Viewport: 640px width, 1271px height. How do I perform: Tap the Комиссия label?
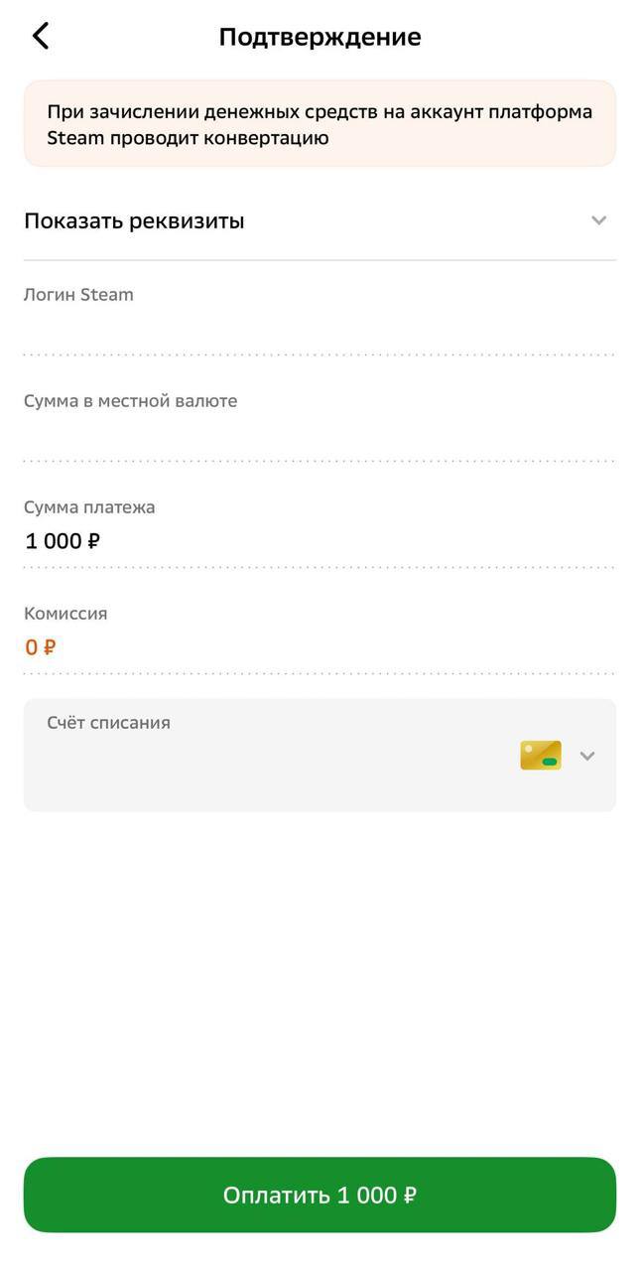65,614
